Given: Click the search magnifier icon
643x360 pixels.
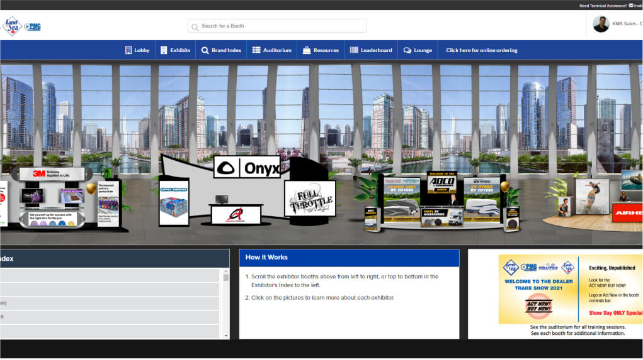Looking at the screenshot, I should [x=195, y=26].
